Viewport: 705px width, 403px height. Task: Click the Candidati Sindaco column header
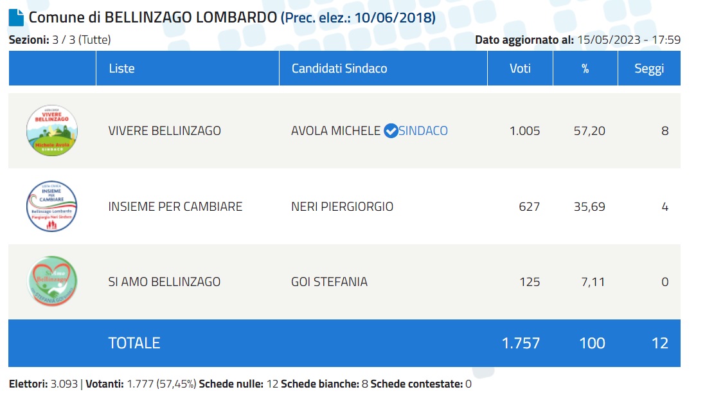tap(339, 68)
